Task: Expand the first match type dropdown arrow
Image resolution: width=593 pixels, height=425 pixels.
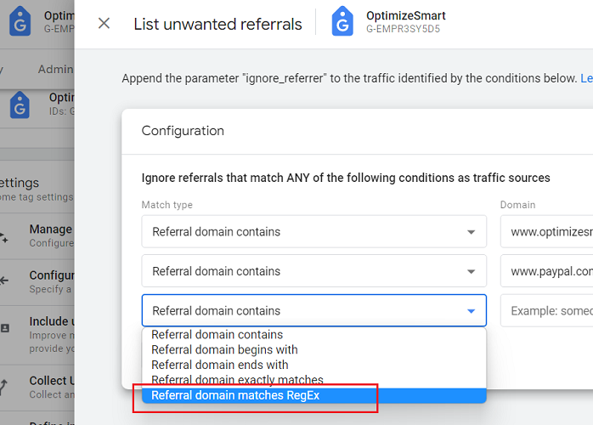Action: pyautogui.click(x=471, y=232)
